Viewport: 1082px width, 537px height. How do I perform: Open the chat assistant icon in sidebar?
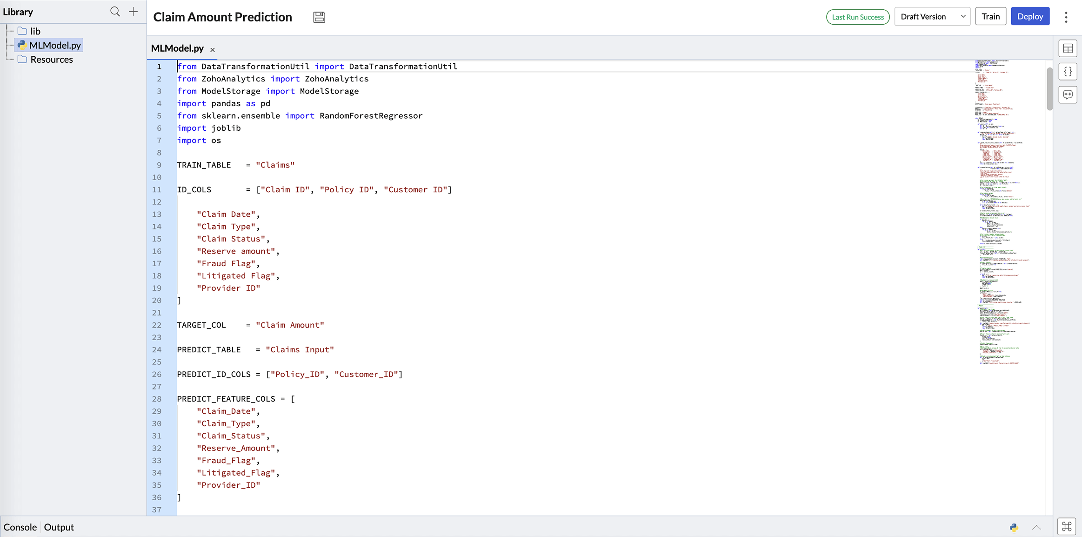pos(1068,95)
